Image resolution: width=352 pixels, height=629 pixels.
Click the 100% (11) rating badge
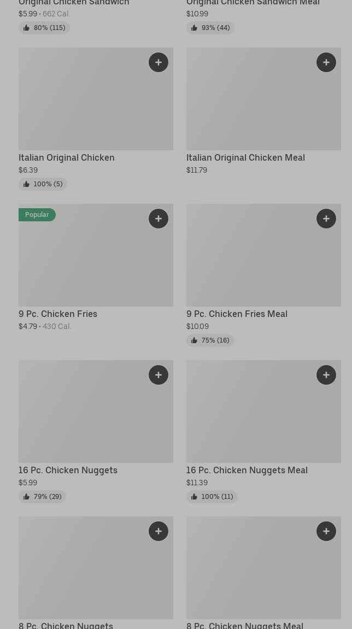coord(212,497)
